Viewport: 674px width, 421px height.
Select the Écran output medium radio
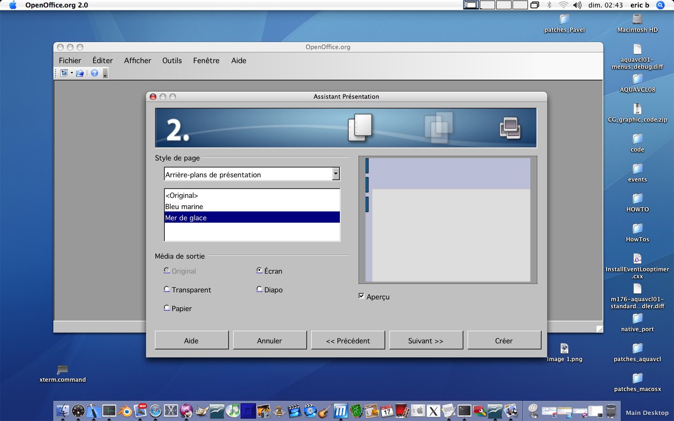259,270
